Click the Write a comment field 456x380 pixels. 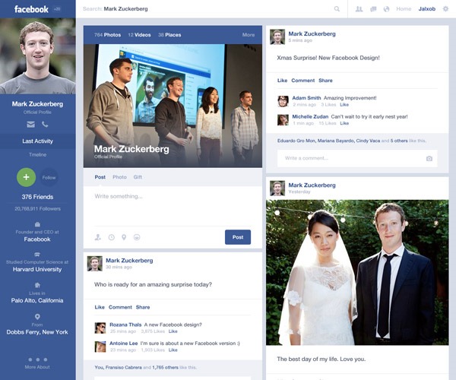click(x=350, y=158)
